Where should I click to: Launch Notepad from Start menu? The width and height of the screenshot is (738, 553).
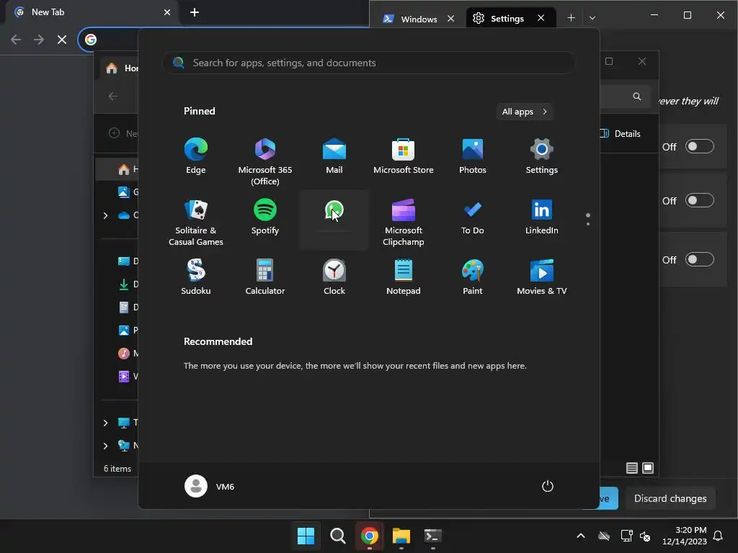click(404, 277)
